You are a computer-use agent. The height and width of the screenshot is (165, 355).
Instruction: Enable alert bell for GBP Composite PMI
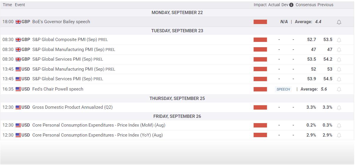click(339, 40)
